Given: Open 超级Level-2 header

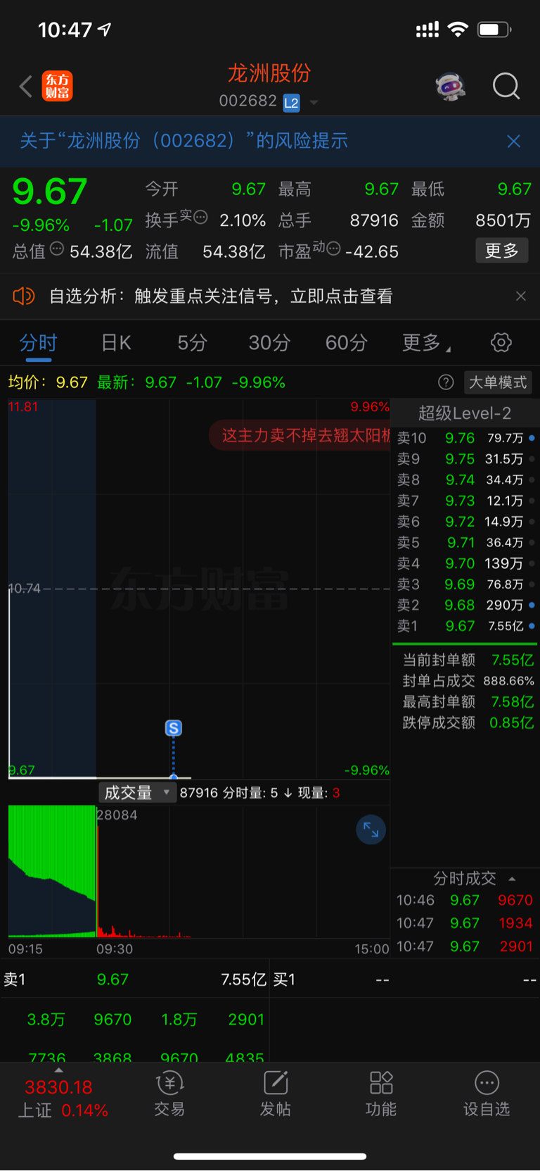Looking at the screenshot, I should point(464,413).
